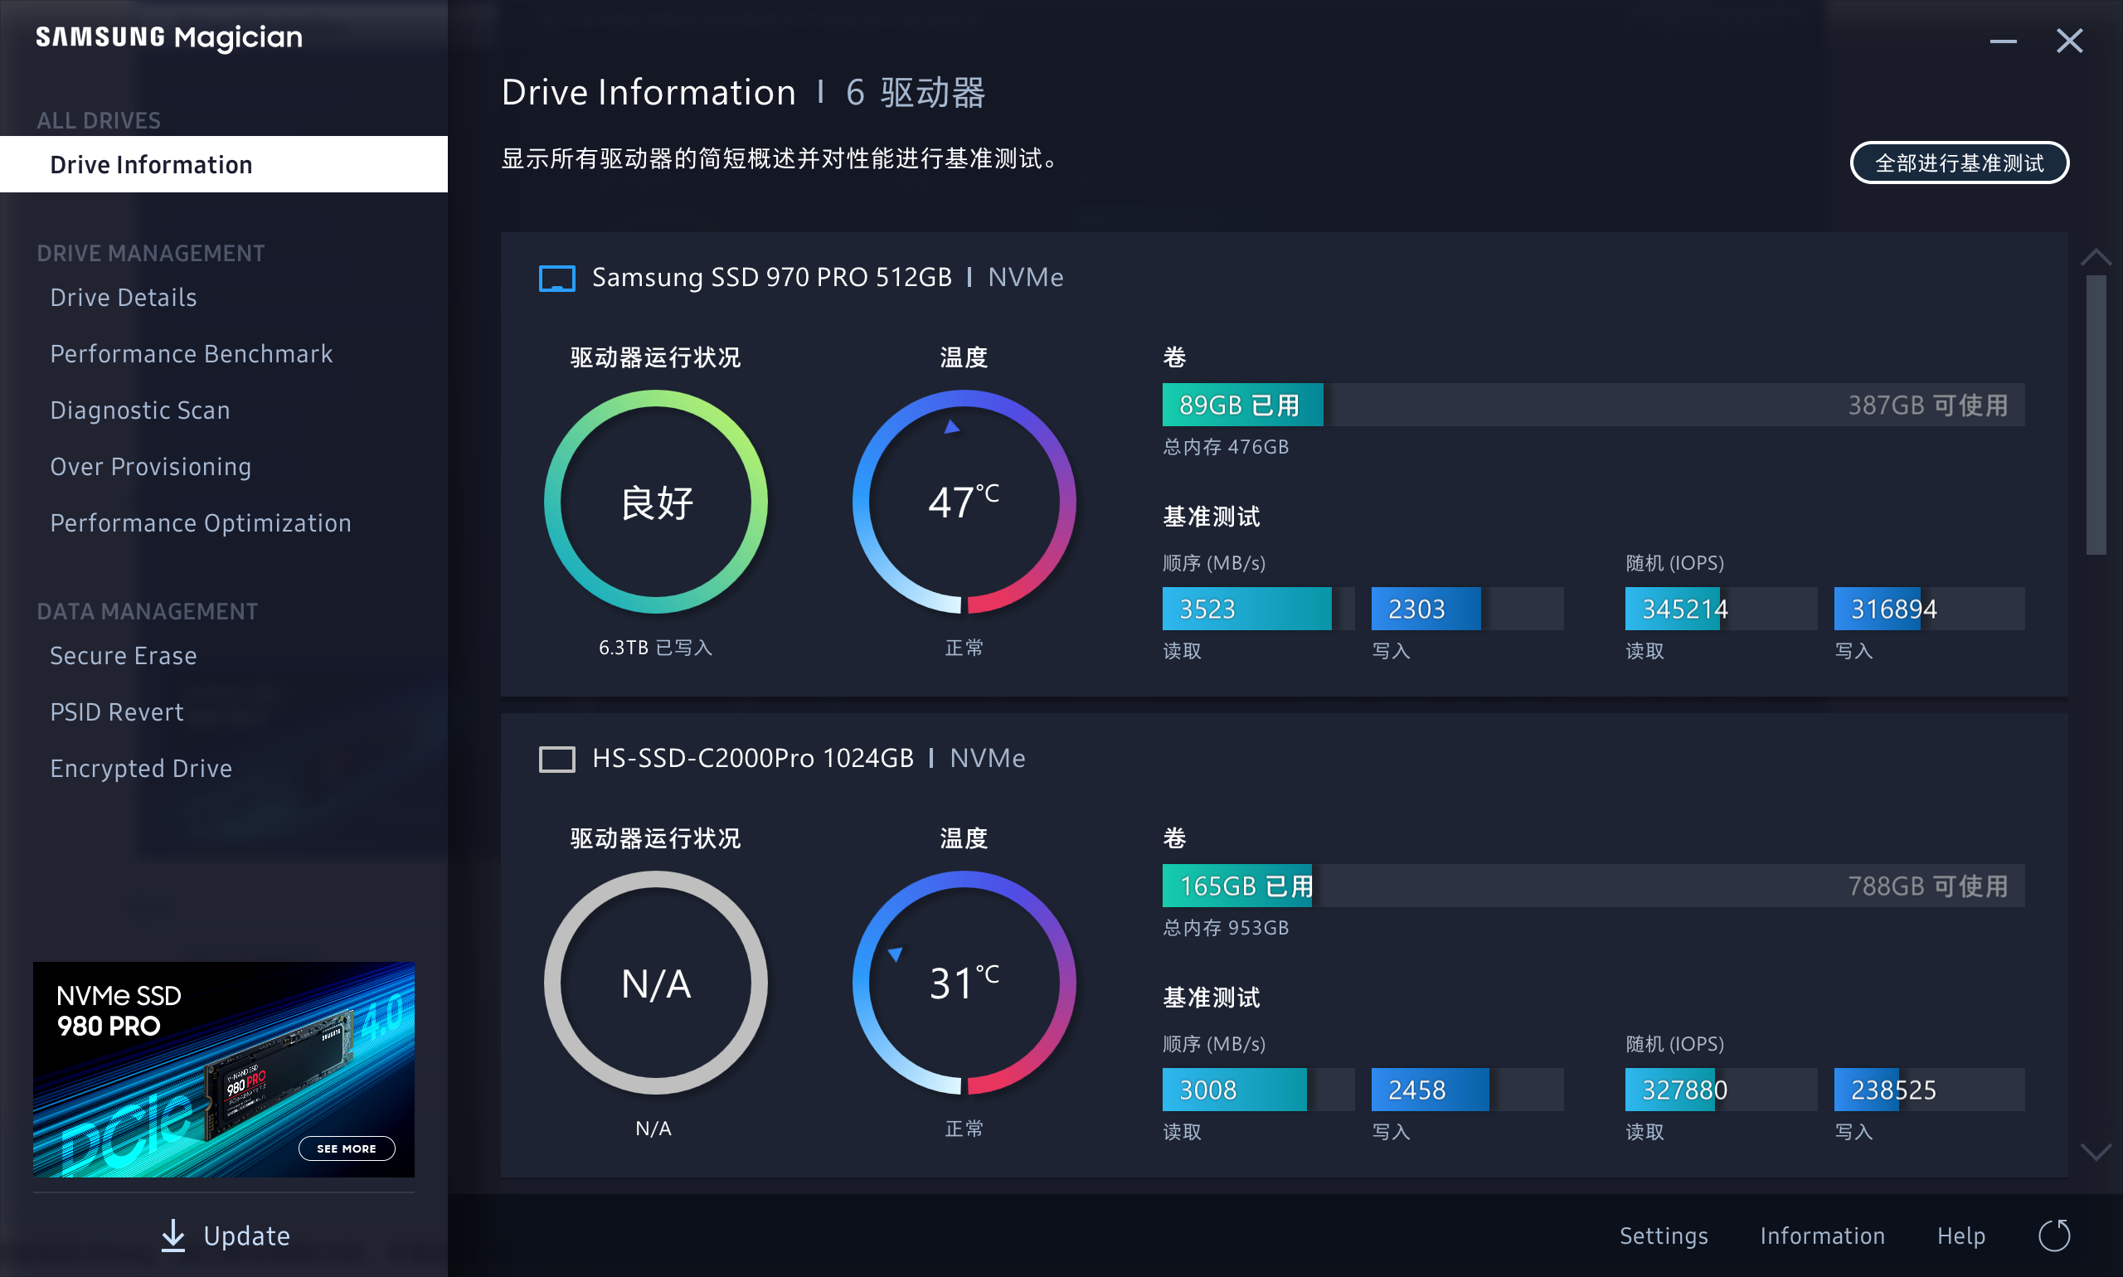Check the checkbox for HS-SSD-C2000Pro 1024GB
Image resolution: width=2123 pixels, height=1277 pixels.
[556, 758]
